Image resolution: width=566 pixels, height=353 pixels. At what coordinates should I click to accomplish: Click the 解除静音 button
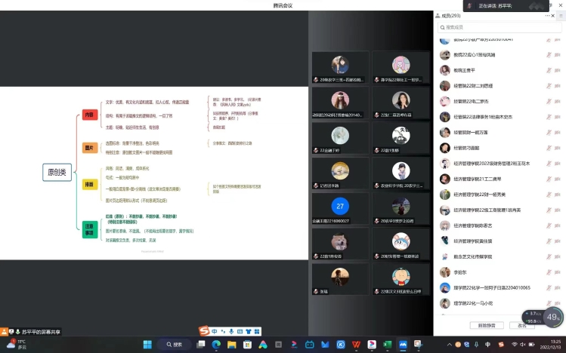(487, 326)
